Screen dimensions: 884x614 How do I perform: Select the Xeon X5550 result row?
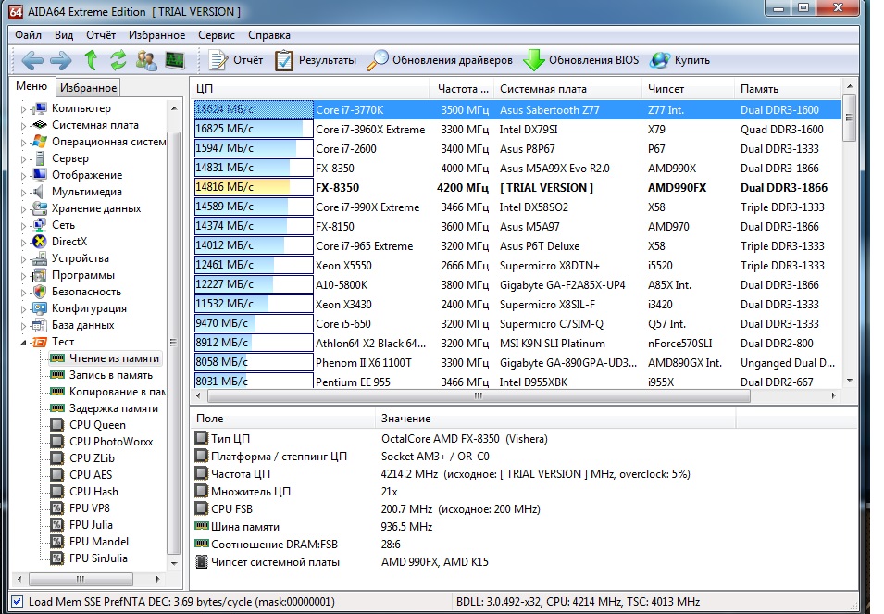[517, 266]
